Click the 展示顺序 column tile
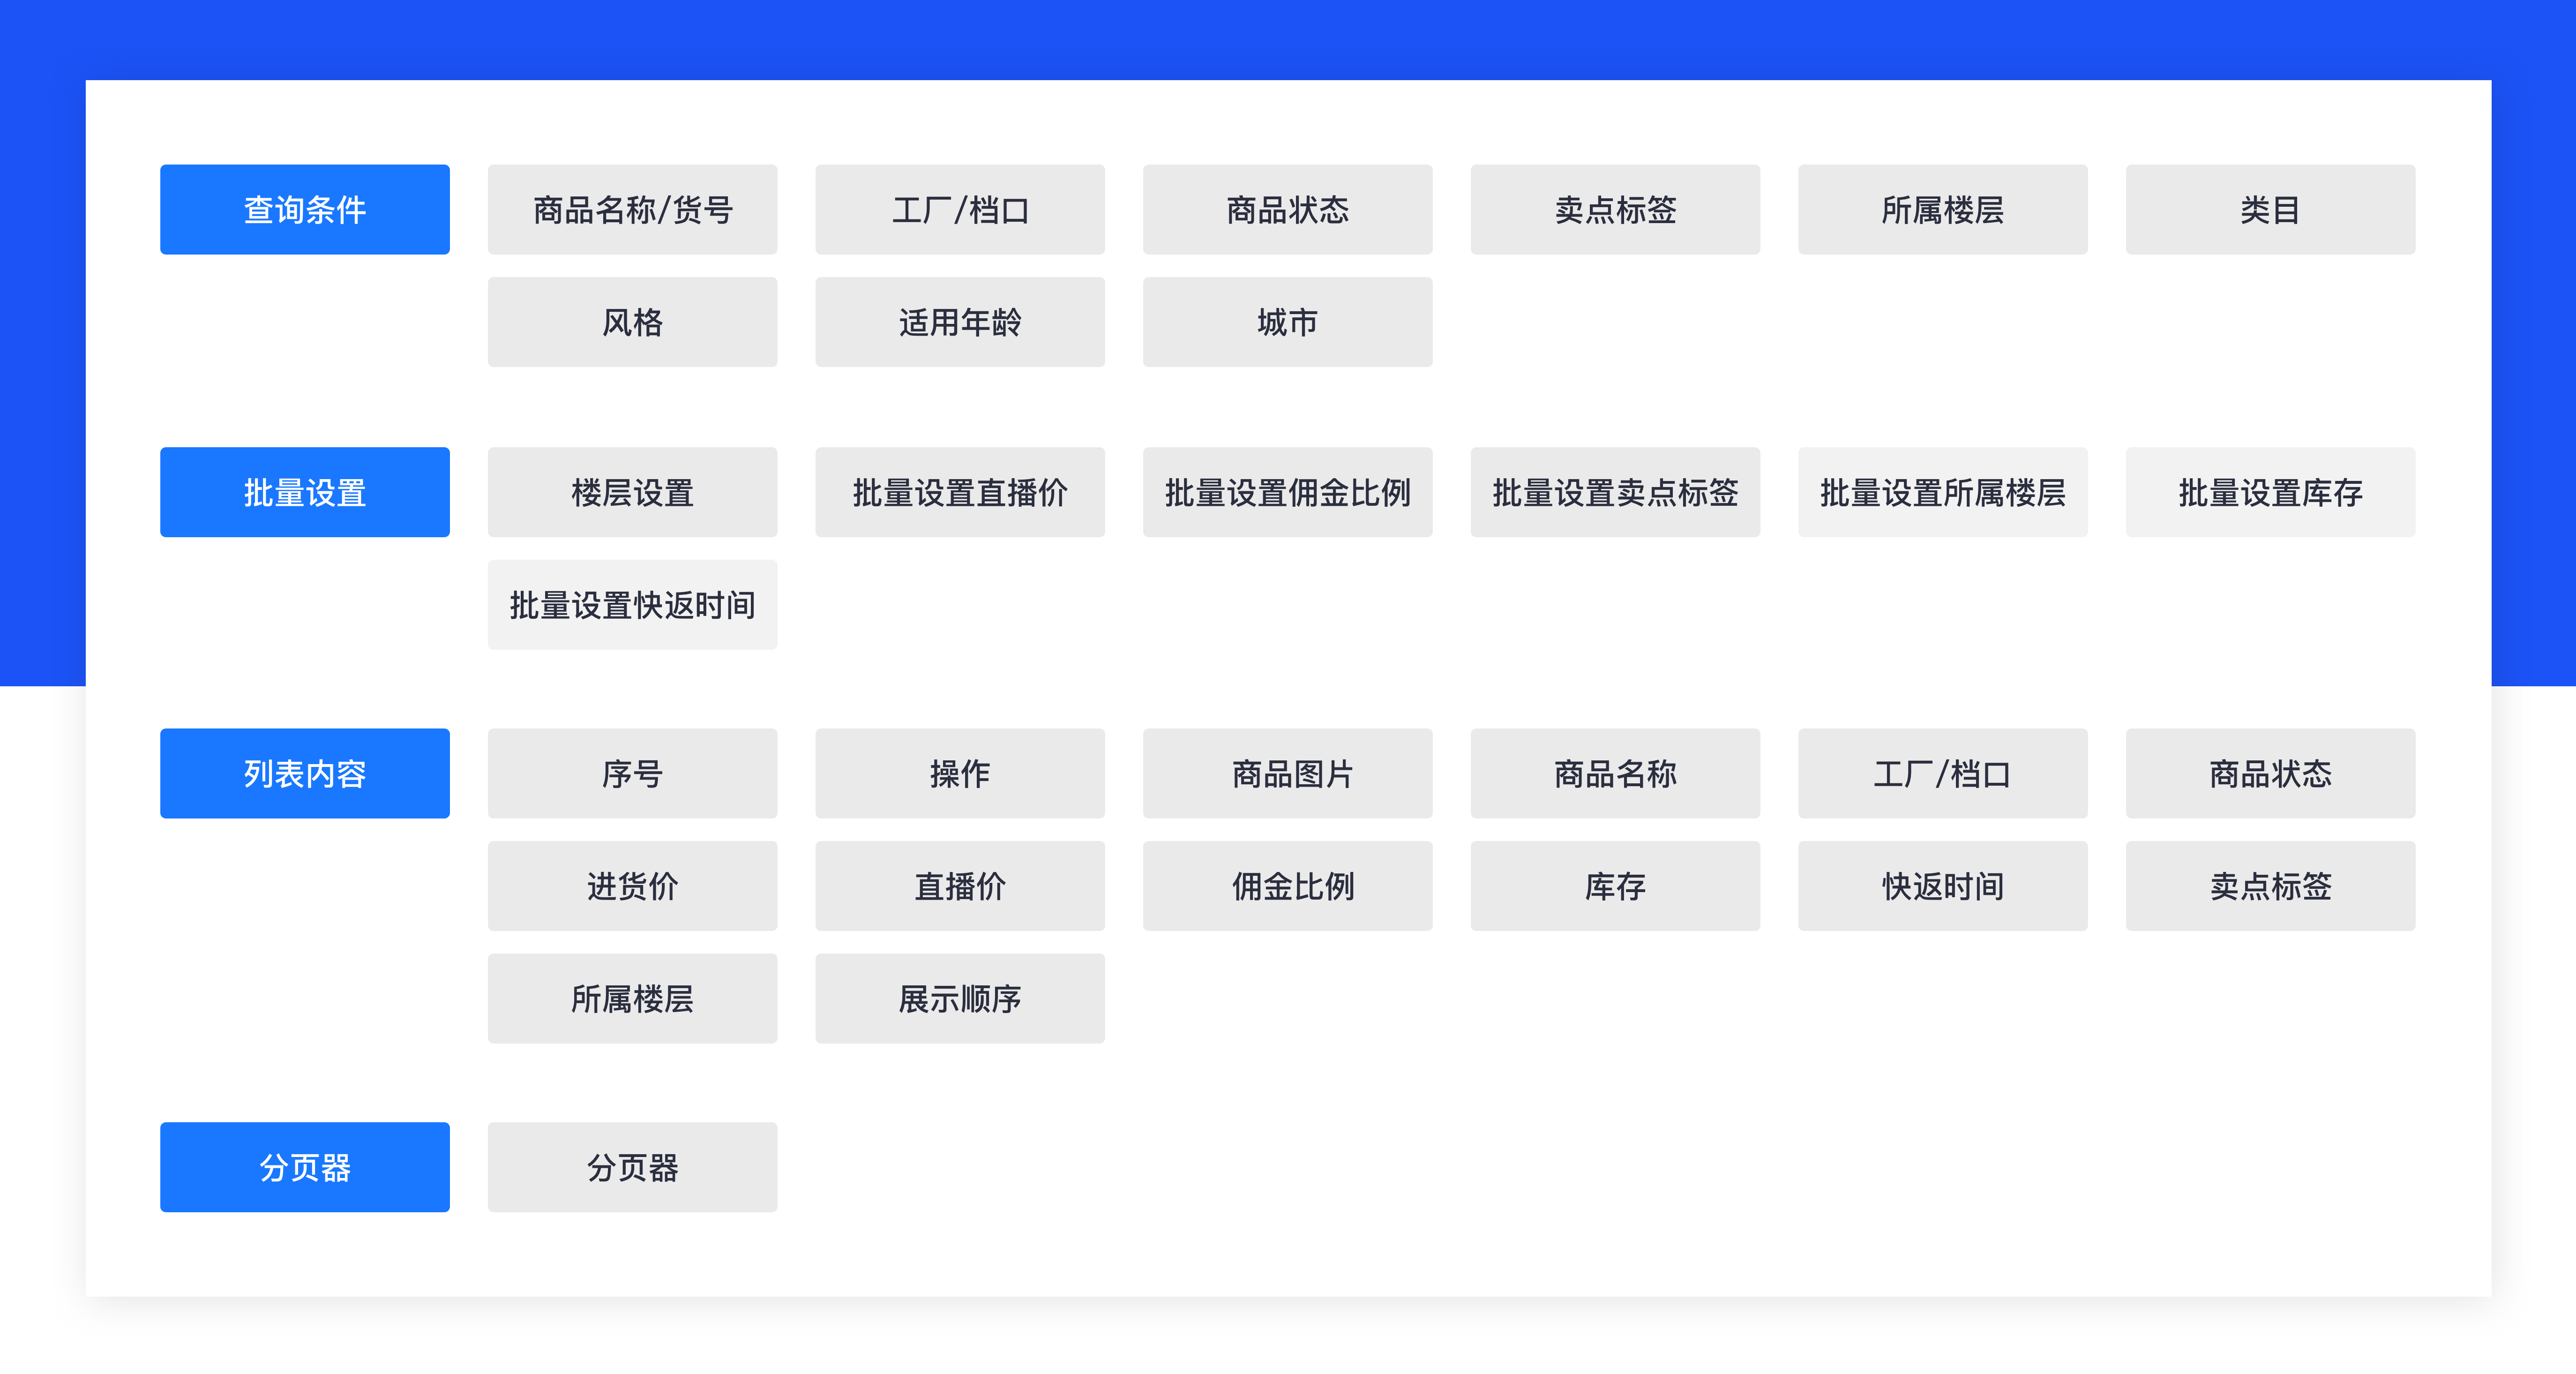2576x1374 pixels. click(959, 998)
